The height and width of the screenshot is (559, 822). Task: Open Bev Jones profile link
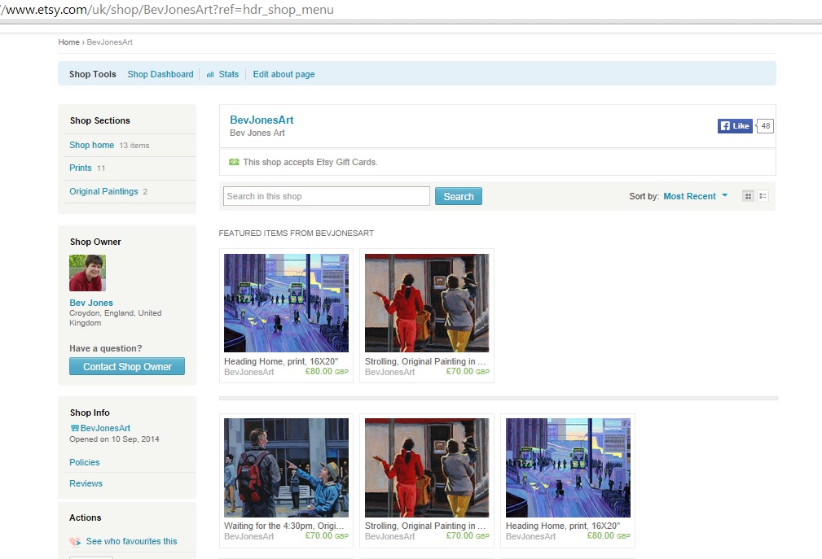91,303
